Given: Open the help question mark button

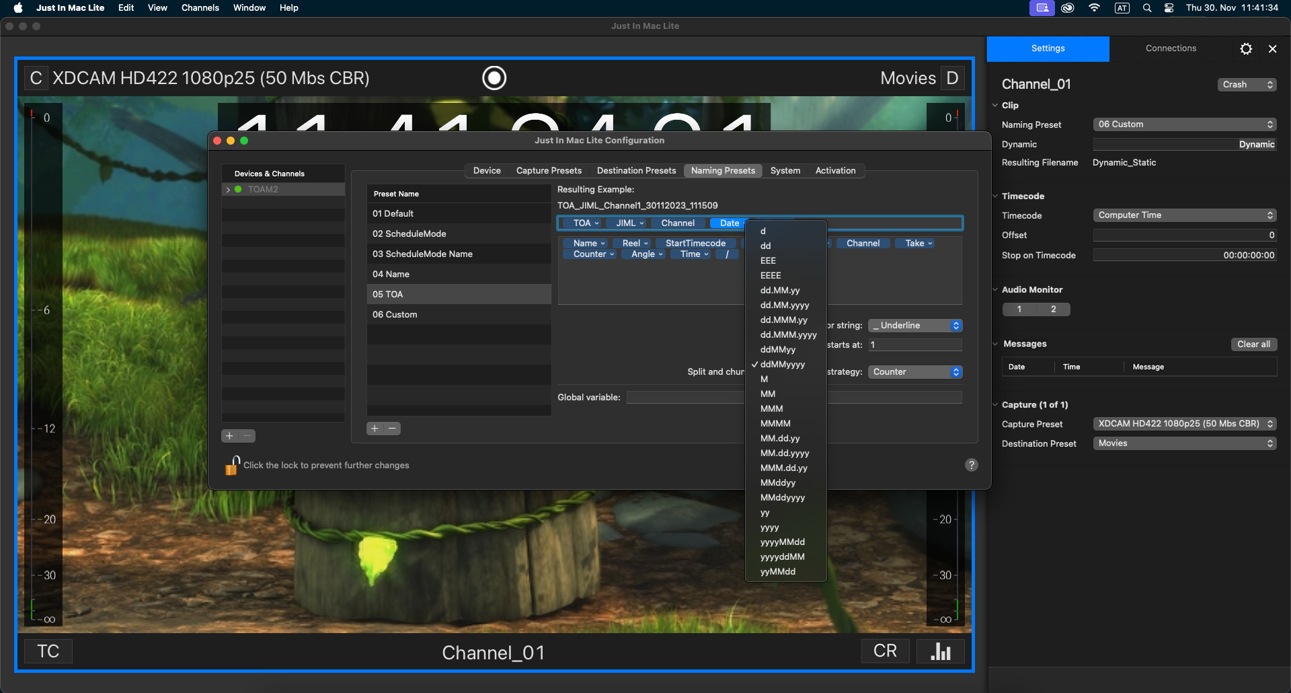Looking at the screenshot, I should [x=972, y=465].
